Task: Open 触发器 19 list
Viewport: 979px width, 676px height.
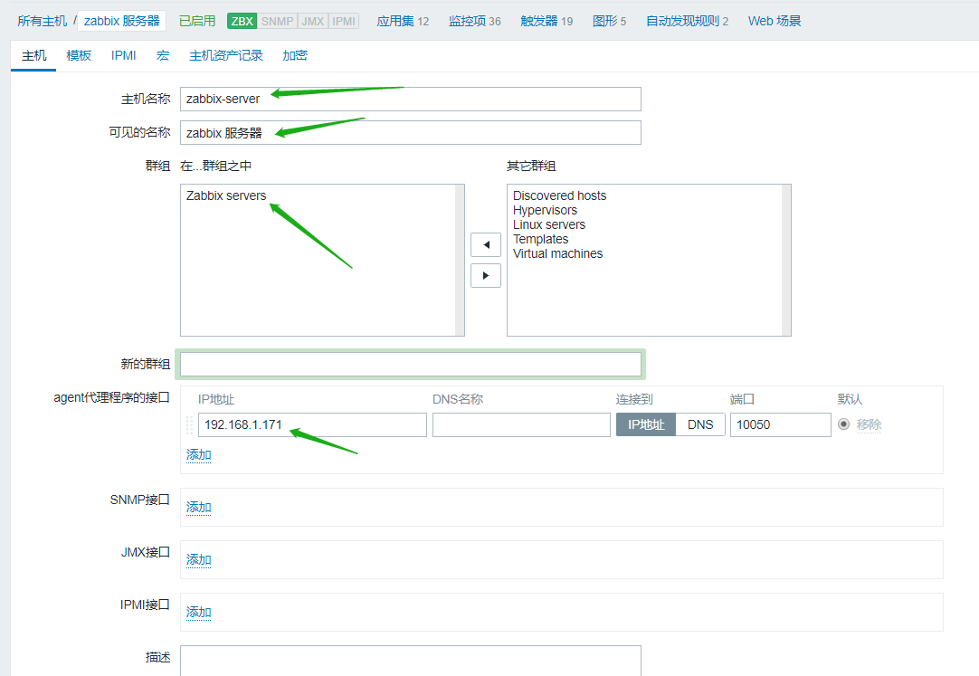Action: 547,21
